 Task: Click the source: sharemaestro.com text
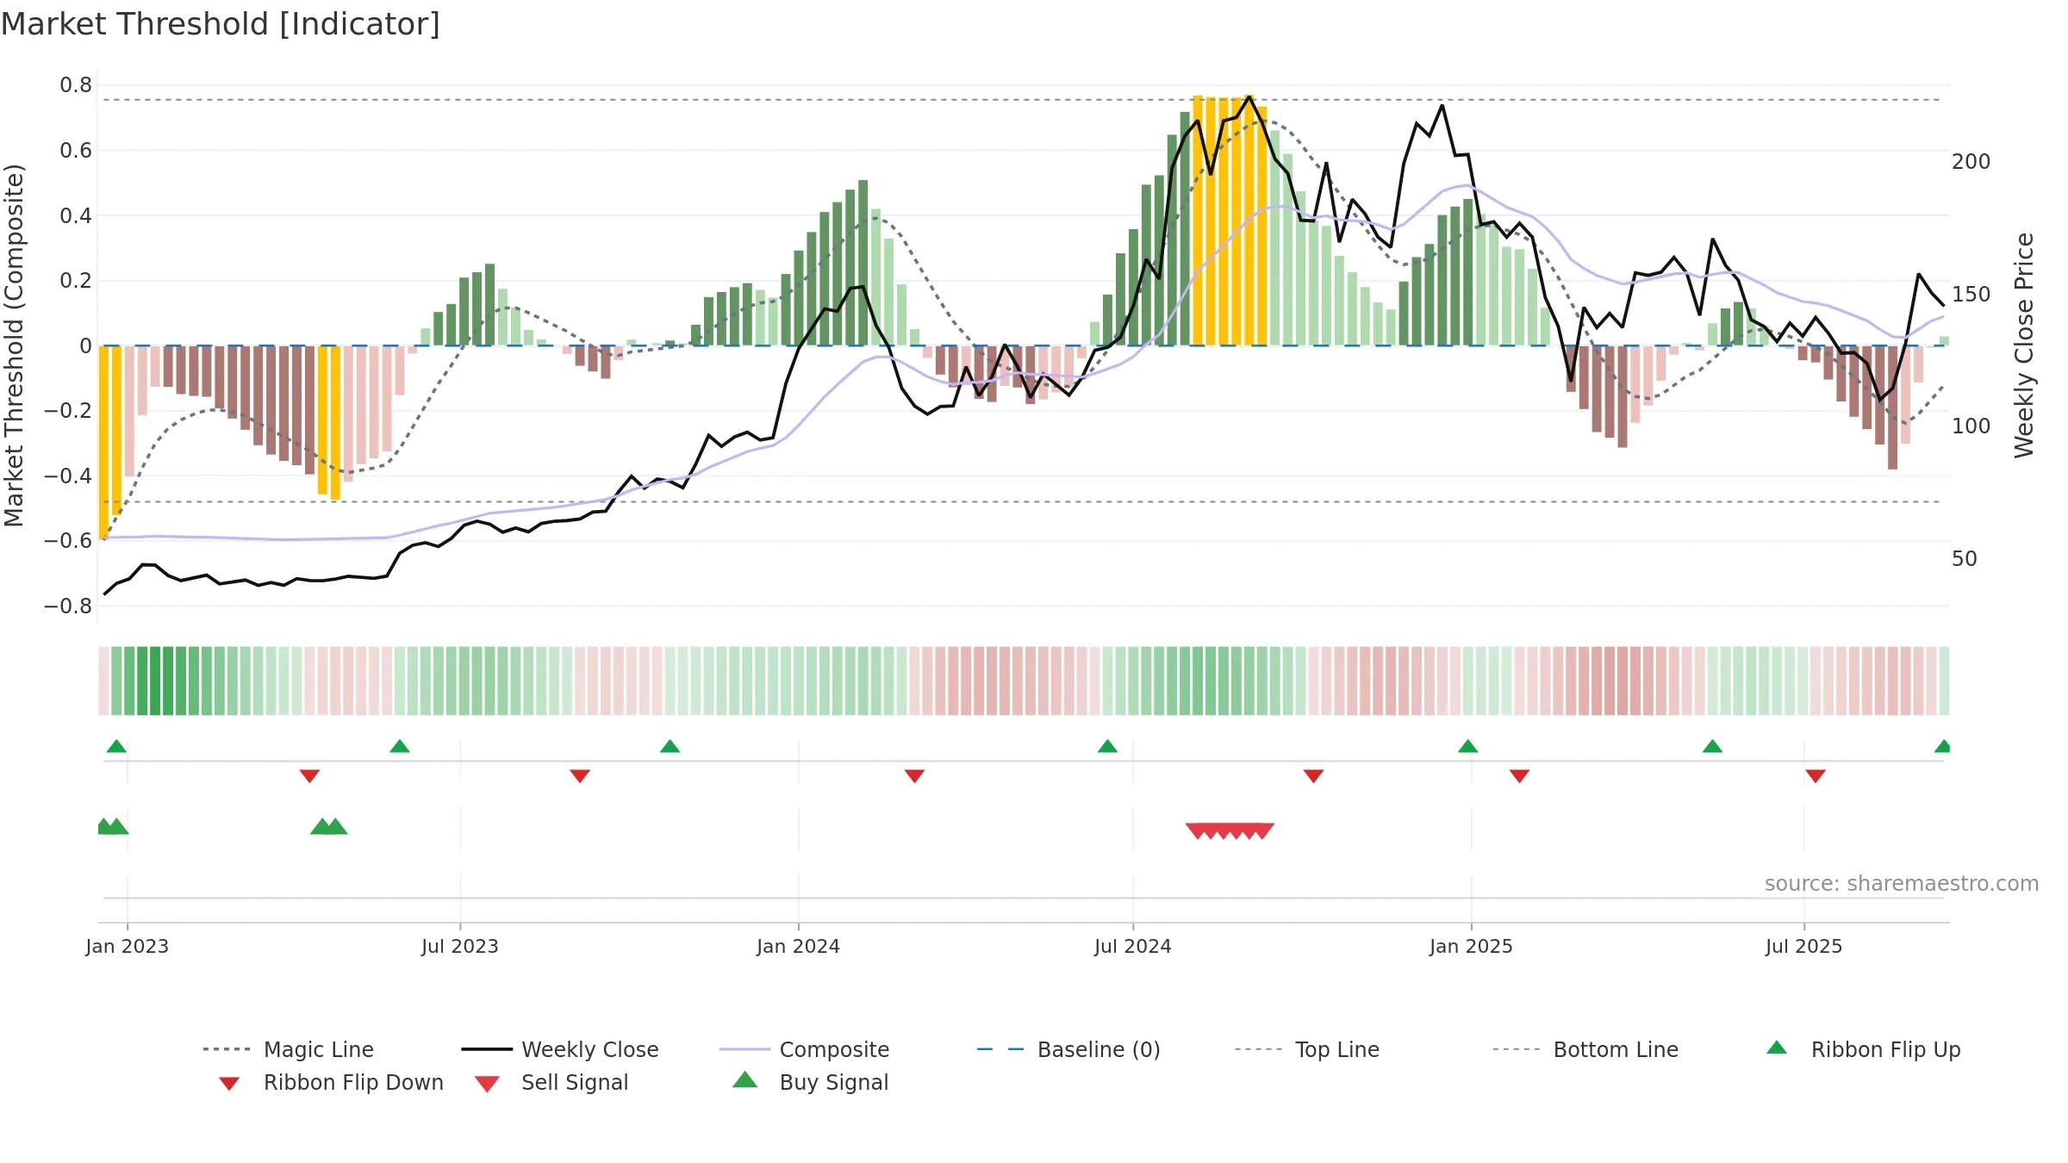click(1901, 884)
